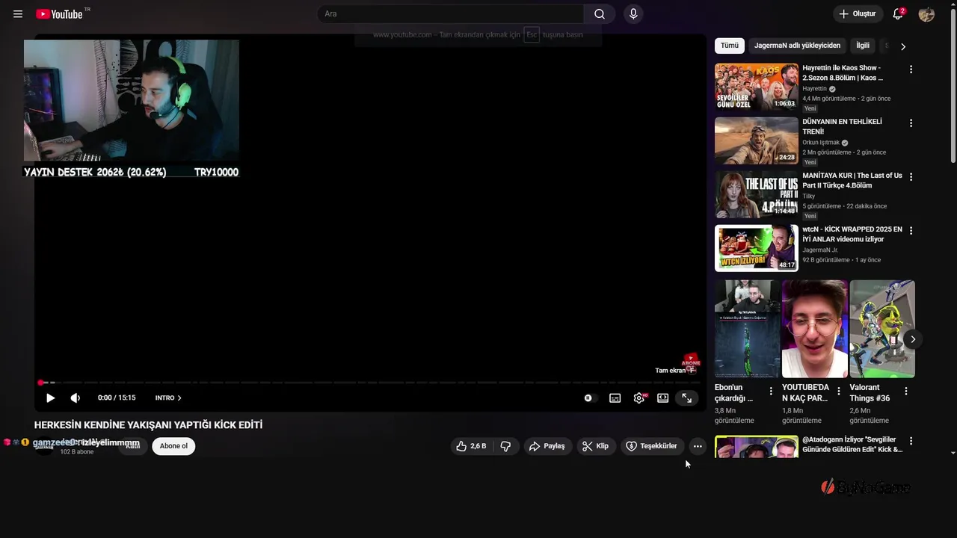
Task: Click the 102 B abone text
Action: point(77,452)
